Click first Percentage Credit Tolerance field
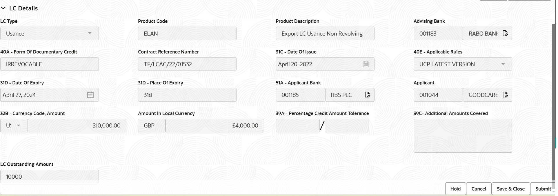558x196 pixels. click(298, 125)
